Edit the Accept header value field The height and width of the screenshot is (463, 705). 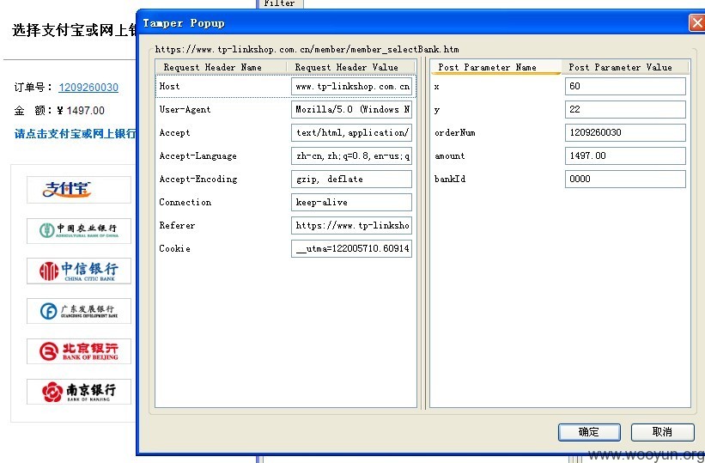coord(351,133)
